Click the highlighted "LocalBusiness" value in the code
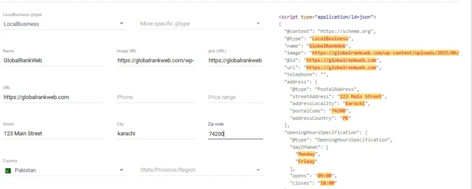This screenshot has height=189, width=472. pyautogui.click(x=330, y=39)
